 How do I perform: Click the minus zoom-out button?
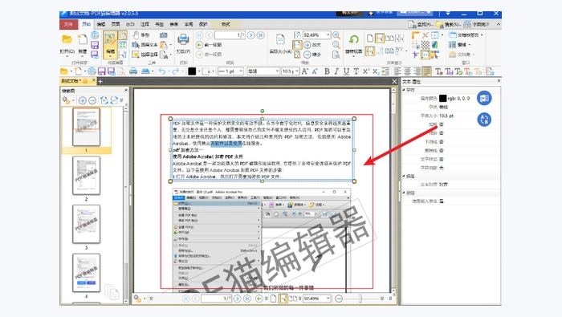point(307,55)
